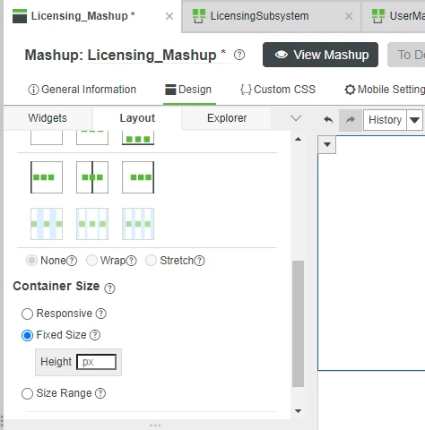This screenshot has width=425, height=430.
Task: Select the Fixed Size radio button
Action: [27, 335]
